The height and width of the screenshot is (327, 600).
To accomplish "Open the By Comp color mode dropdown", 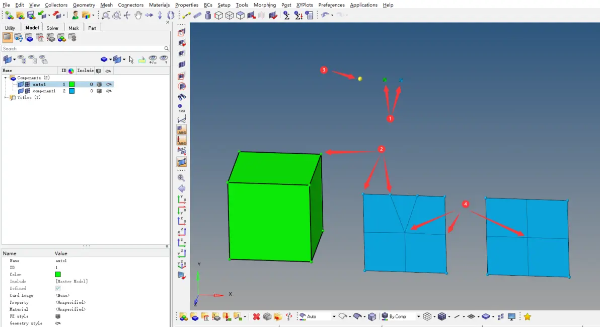I will pyautogui.click(x=418, y=316).
